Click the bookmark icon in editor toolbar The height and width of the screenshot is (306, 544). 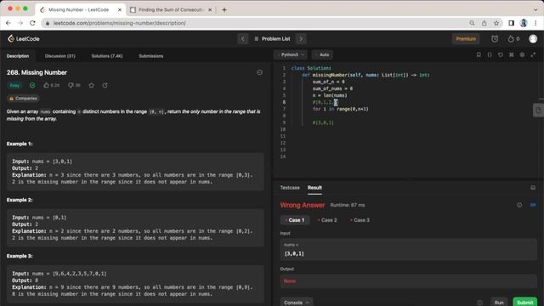click(x=479, y=54)
